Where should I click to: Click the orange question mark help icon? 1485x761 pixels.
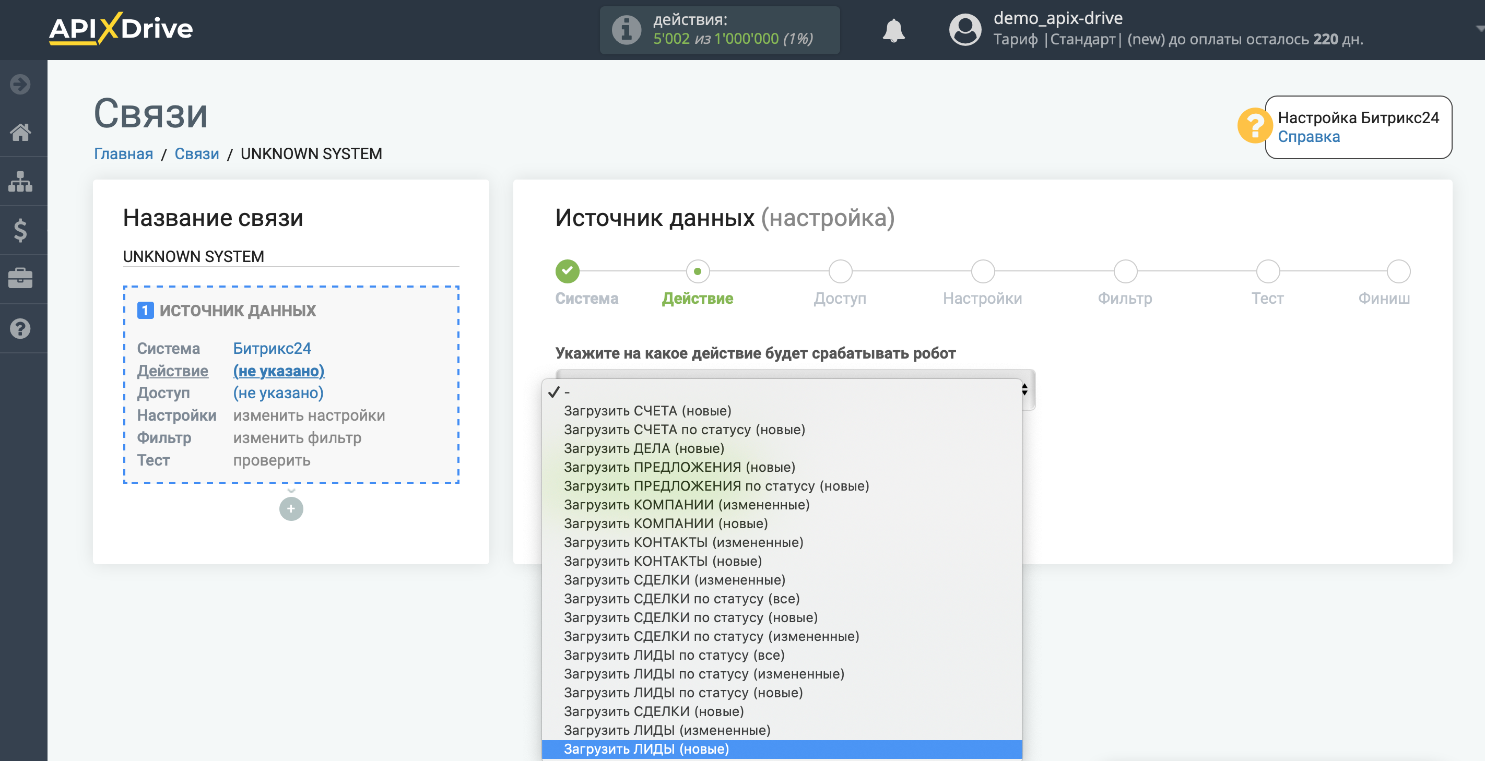(1254, 126)
